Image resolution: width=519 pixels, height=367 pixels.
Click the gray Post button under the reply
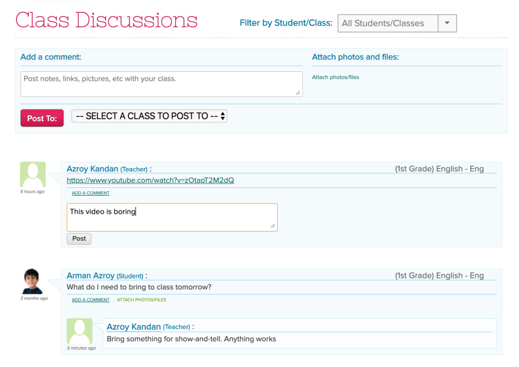[79, 239]
